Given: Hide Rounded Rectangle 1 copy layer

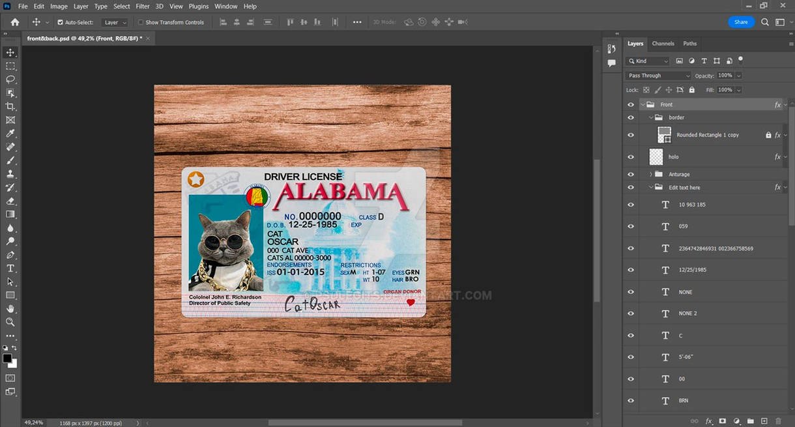Looking at the screenshot, I should (x=630, y=135).
